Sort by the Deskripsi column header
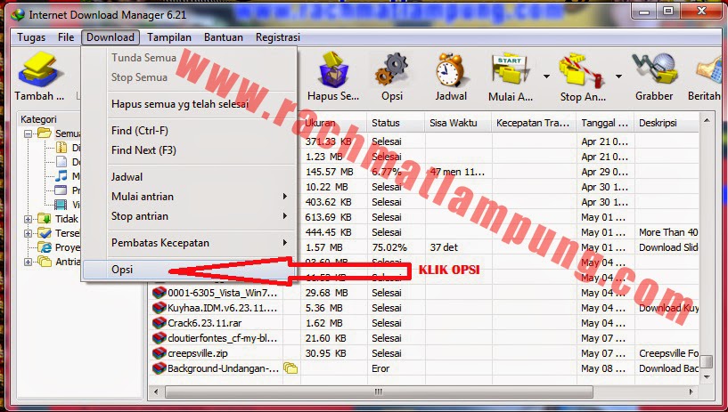Screen dimensions: 728x412 click(x=667, y=123)
